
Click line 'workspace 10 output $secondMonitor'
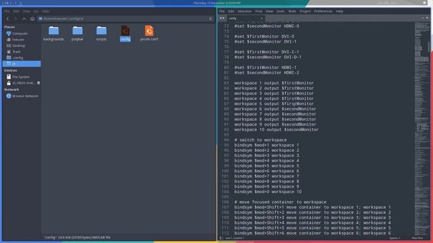tap(277, 130)
